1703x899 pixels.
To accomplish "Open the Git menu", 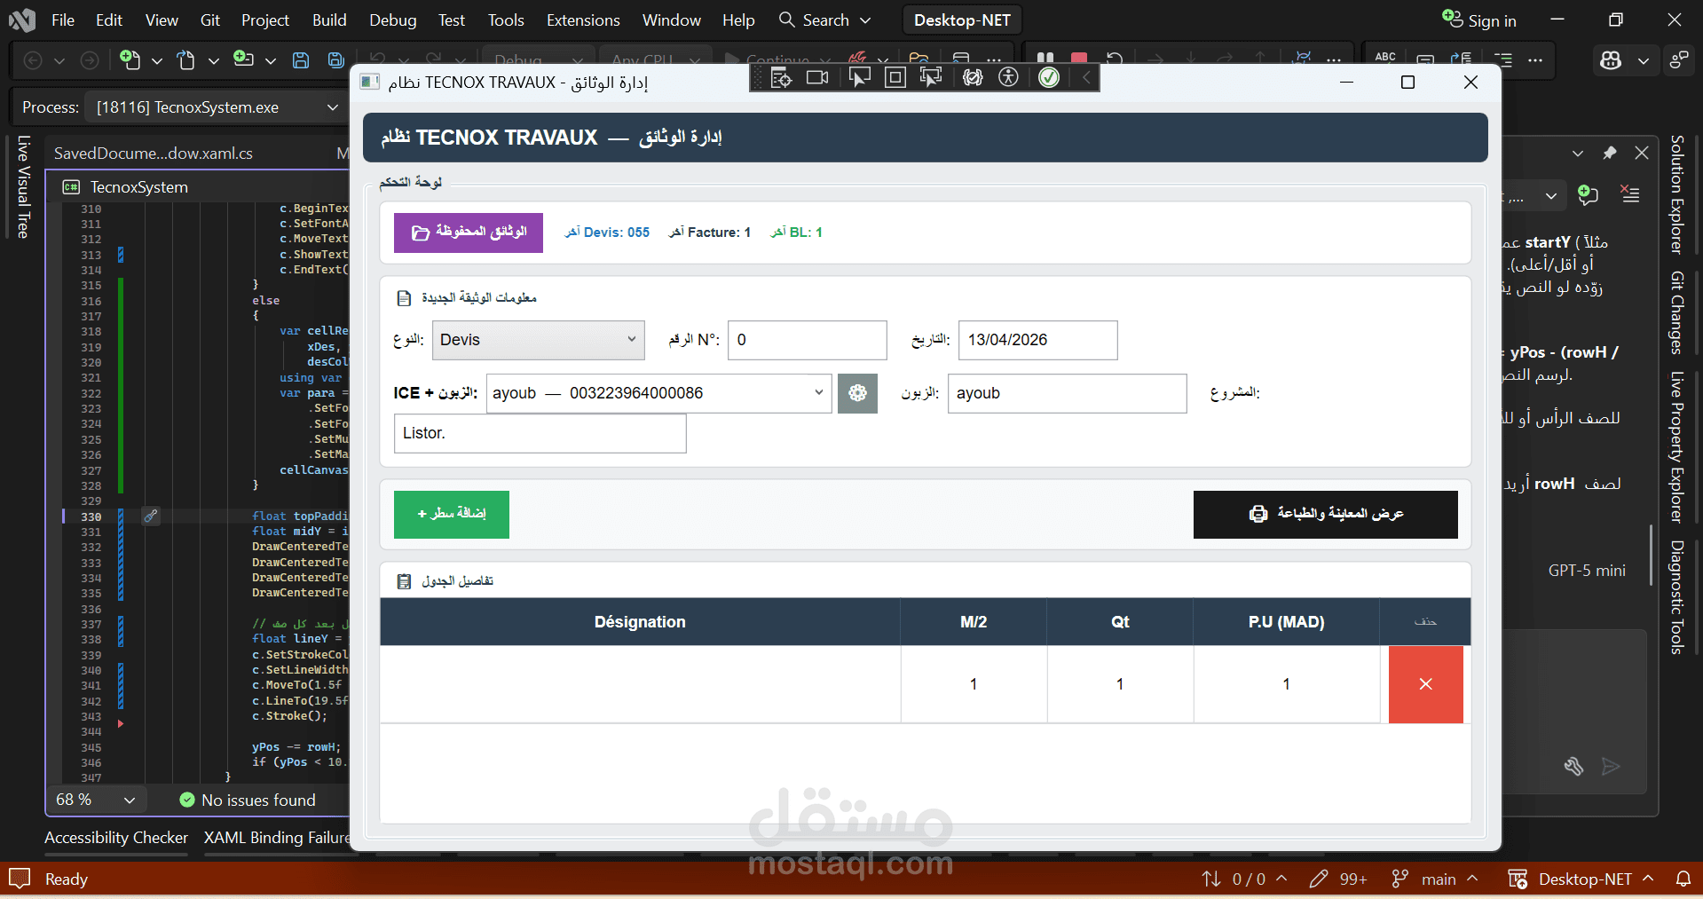I will (x=210, y=20).
